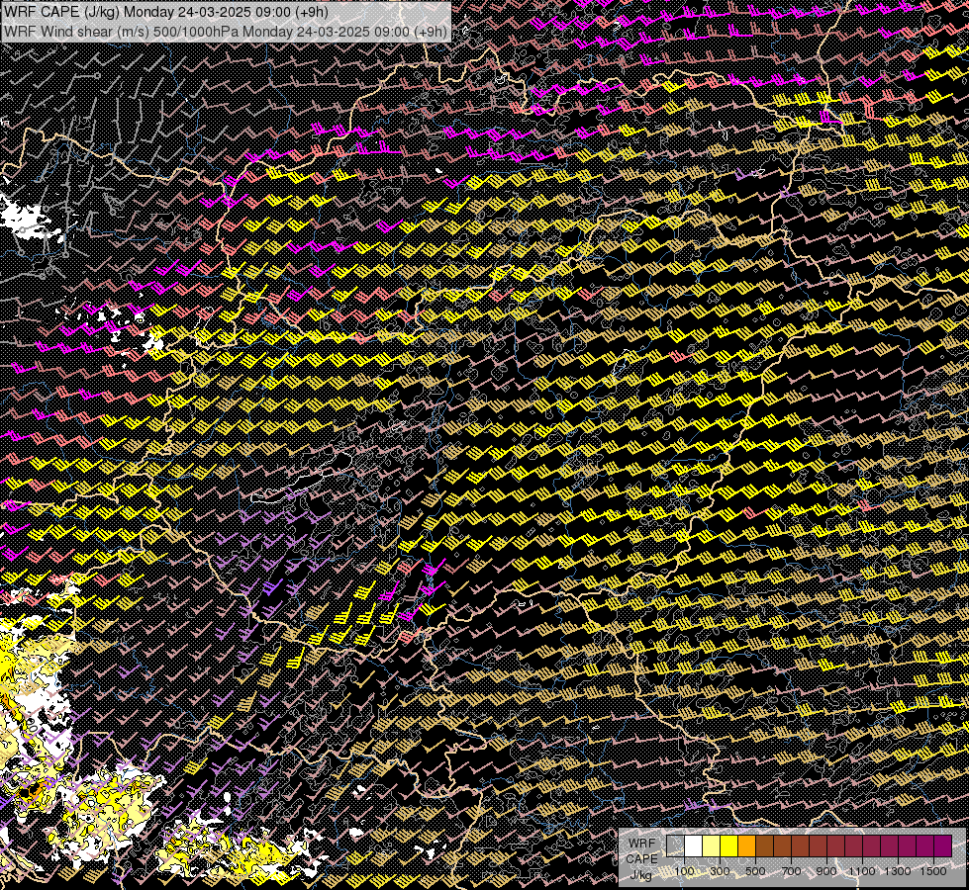Click the 1500 legend value
This screenshot has height=890, width=969.
coord(933,871)
